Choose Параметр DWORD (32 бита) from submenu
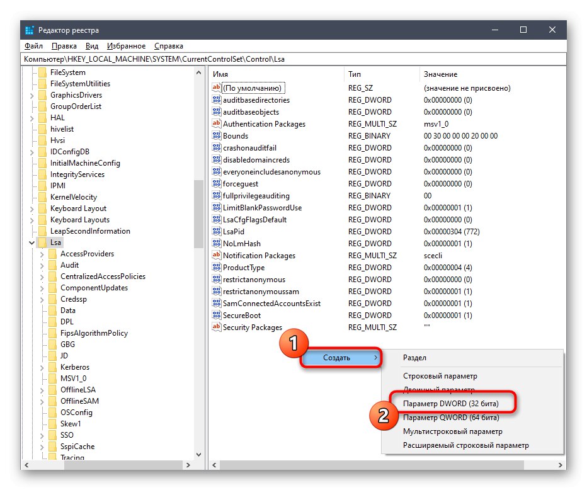 pos(451,404)
